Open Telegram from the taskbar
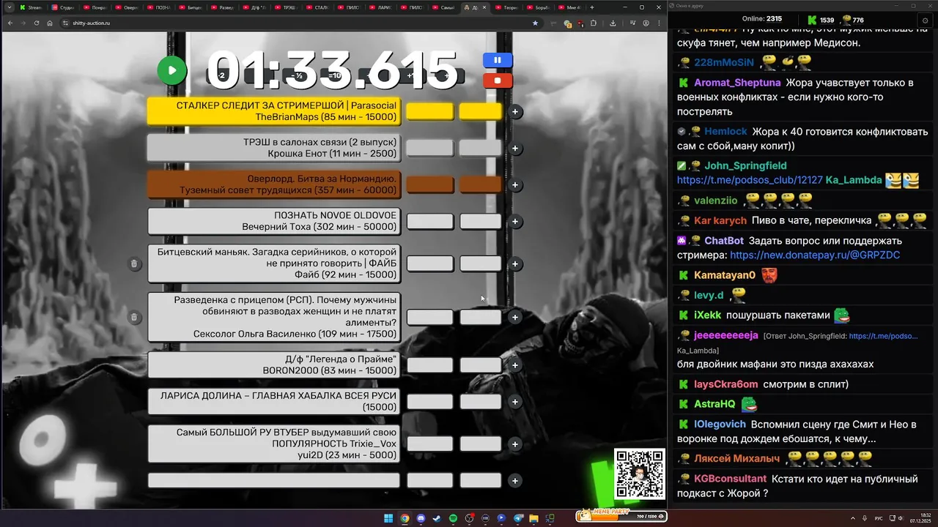The image size is (938, 527). click(x=518, y=518)
